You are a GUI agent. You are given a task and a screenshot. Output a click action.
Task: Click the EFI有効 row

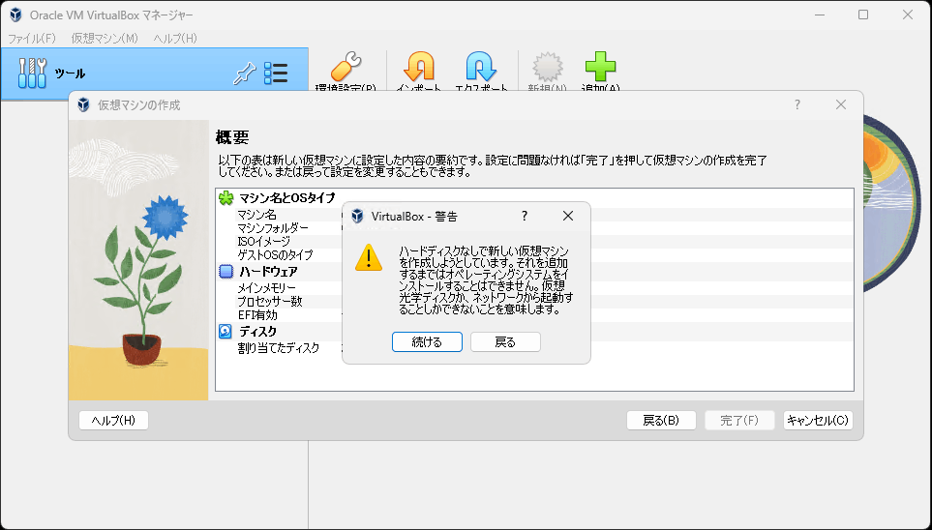coord(534,315)
